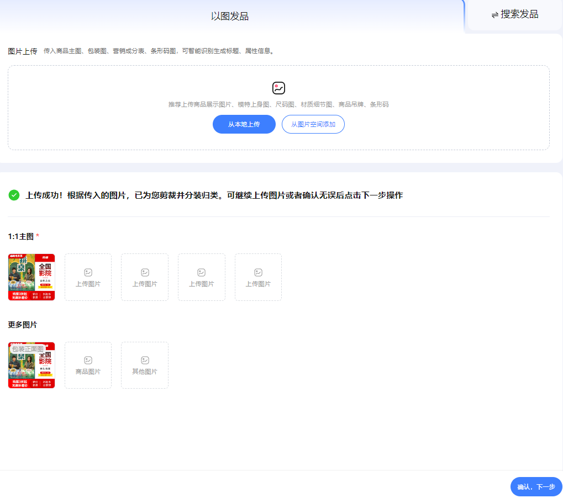This screenshot has height=498, width=563.
Task: Click the 图片上传 section label
Action: coord(23,51)
